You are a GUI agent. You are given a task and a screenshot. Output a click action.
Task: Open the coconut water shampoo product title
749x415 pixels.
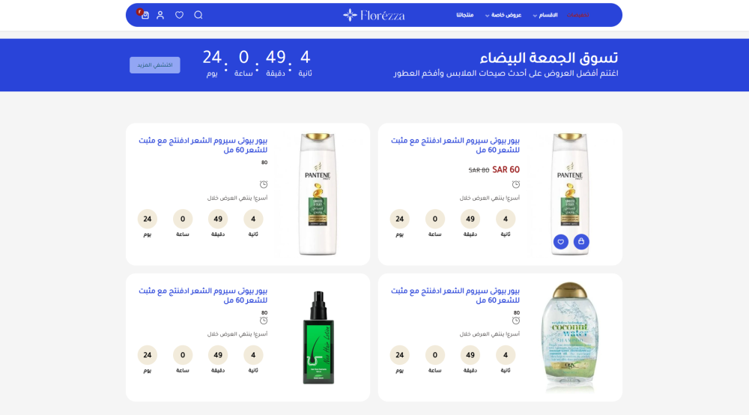pos(455,296)
